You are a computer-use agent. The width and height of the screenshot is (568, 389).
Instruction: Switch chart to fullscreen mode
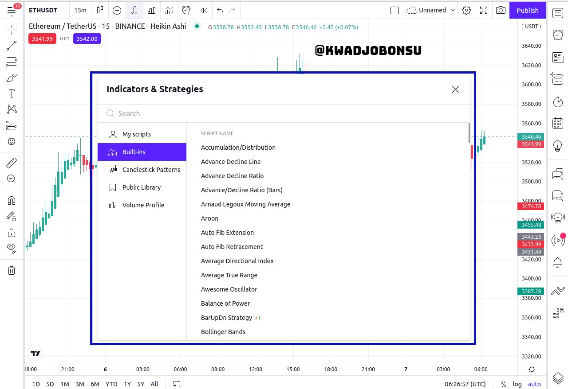click(484, 10)
